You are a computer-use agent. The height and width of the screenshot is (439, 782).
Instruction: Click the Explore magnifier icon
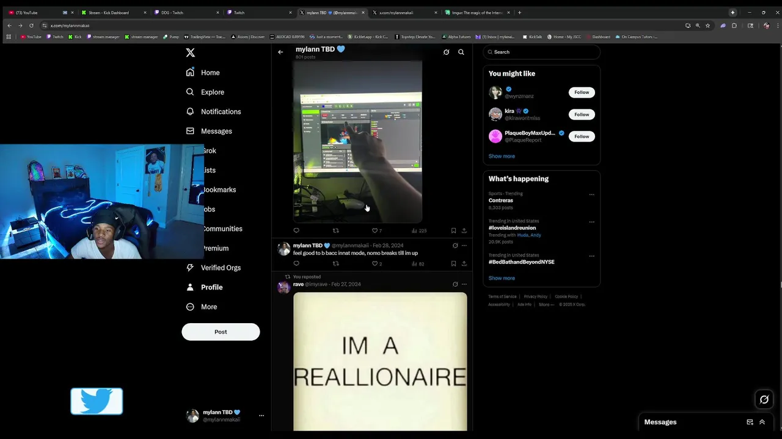point(190,92)
